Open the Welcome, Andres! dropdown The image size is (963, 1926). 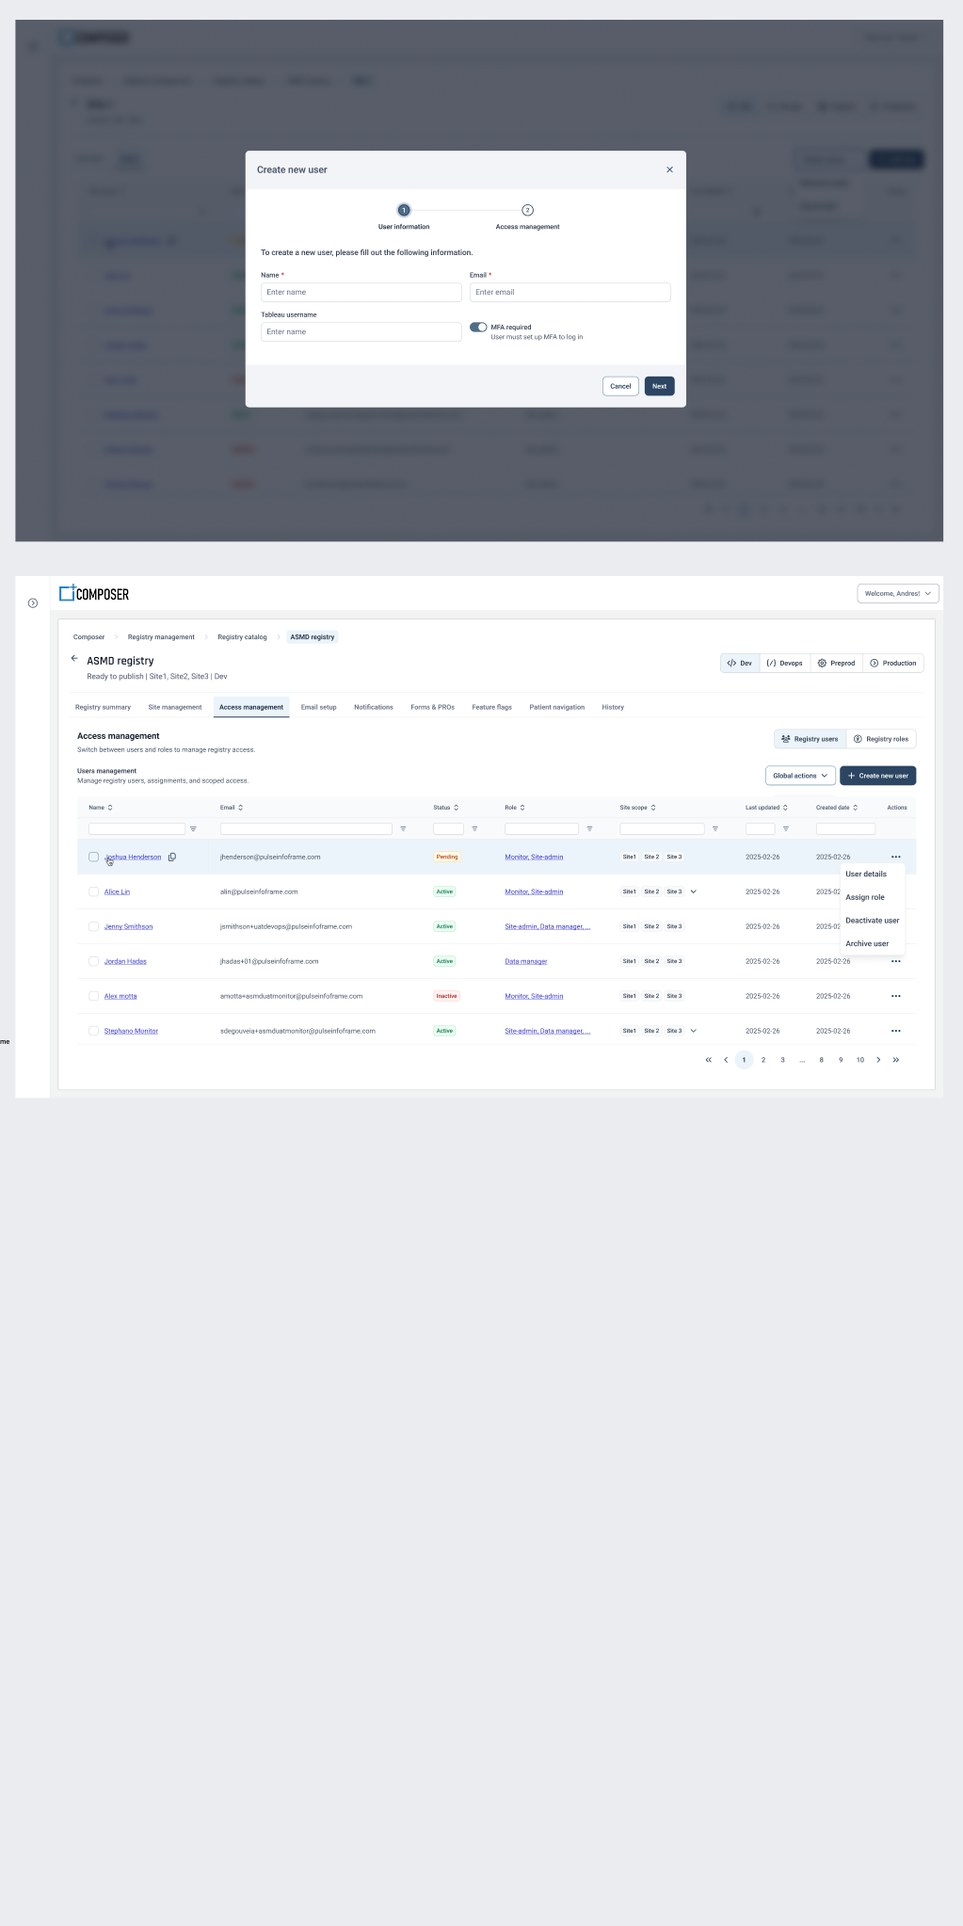tap(898, 594)
